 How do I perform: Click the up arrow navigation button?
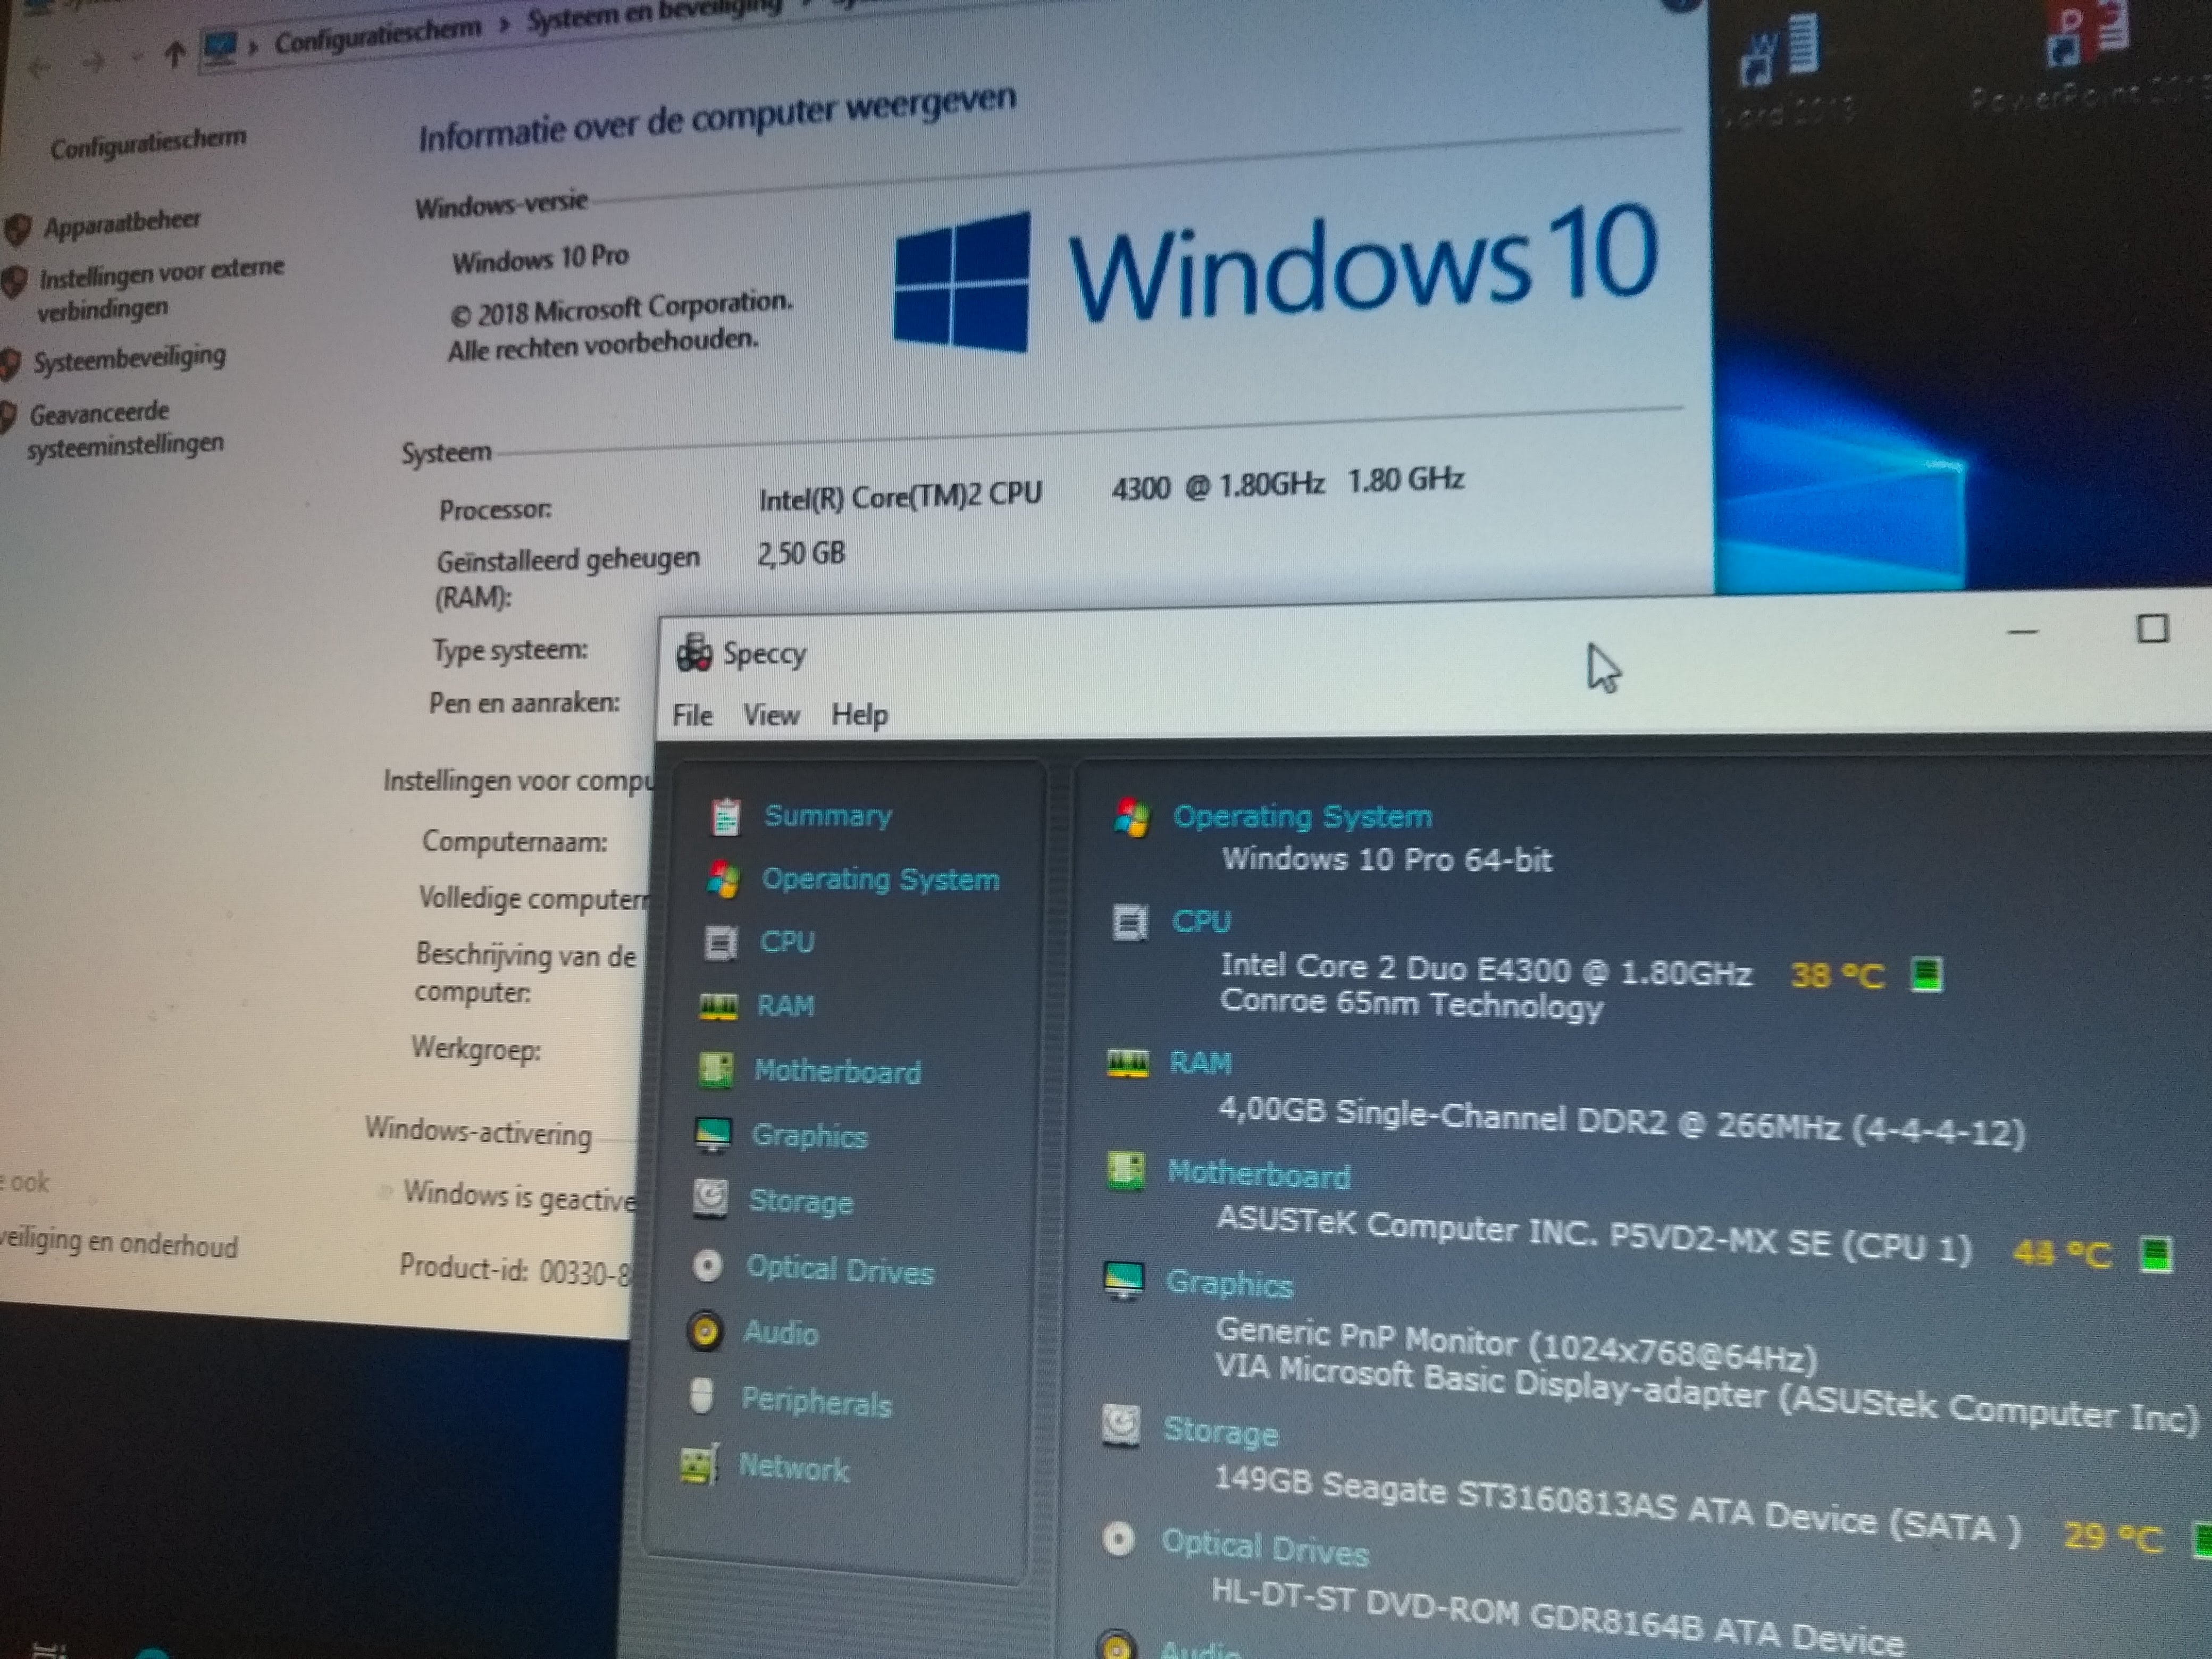point(175,54)
